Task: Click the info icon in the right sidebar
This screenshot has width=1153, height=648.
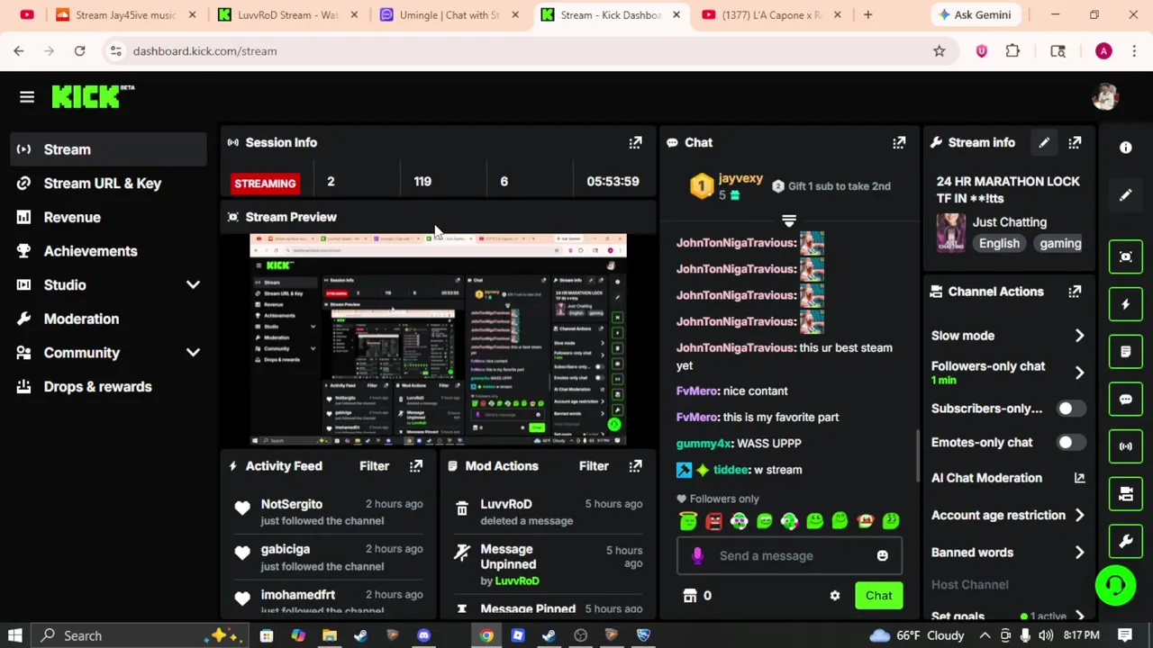Action: (1126, 148)
